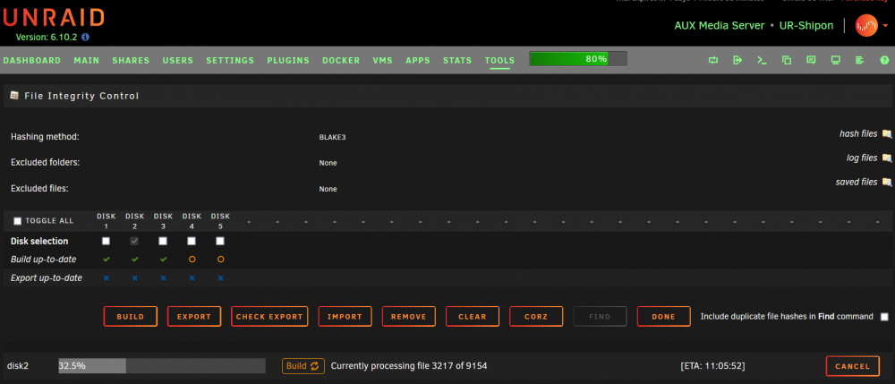895x384 pixels.
Task: Open log files folder icon
Action: click(x=886, y=158)
